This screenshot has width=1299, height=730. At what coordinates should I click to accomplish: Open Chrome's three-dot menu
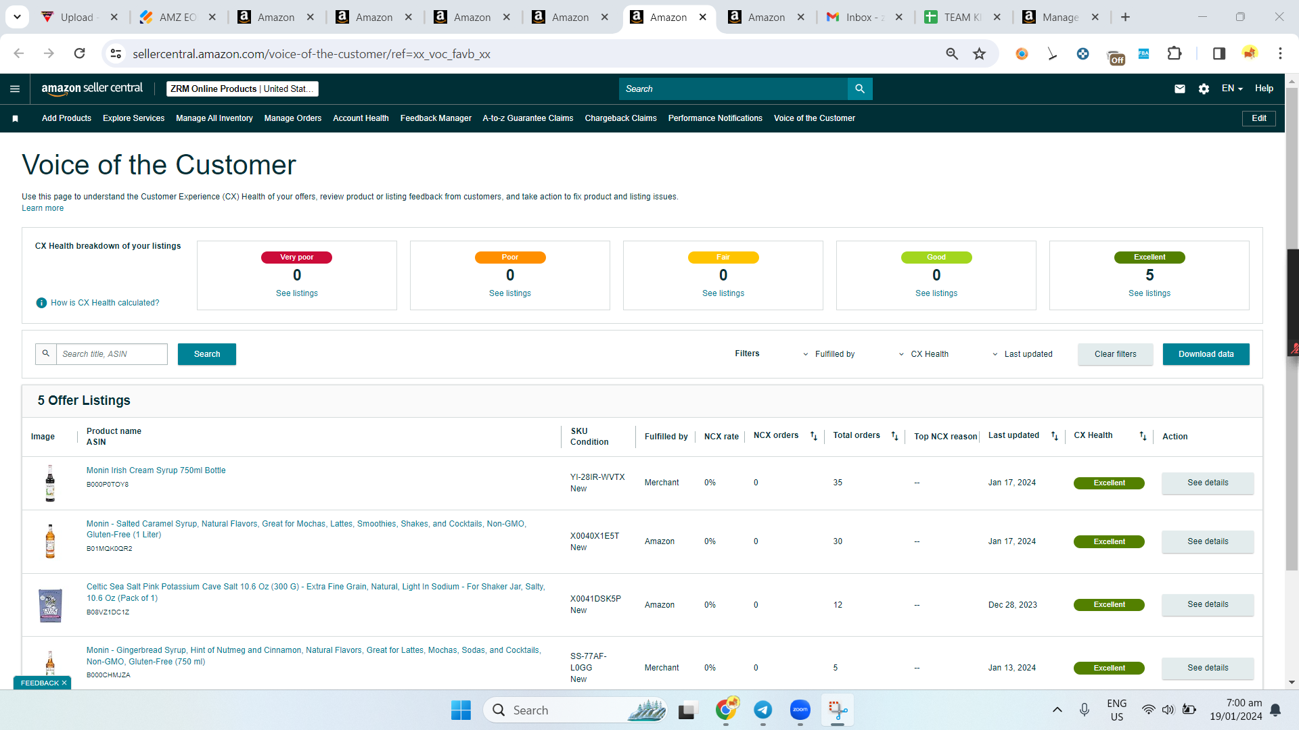point(1280,53)
